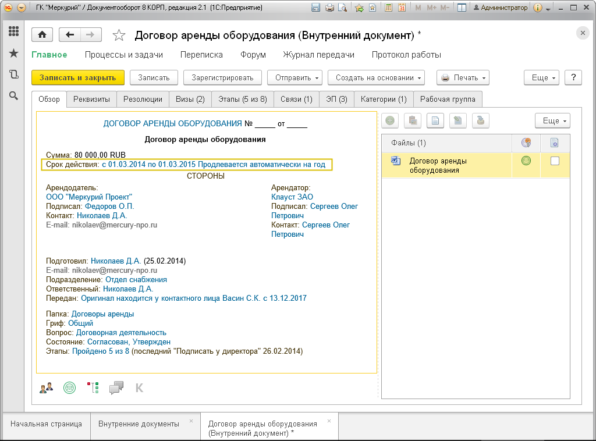Open the search magnifier in the left sidebar
This screenshot has width=596, height=441.
pos(14,96)
